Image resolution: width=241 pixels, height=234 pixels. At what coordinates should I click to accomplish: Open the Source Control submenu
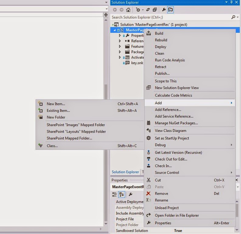pos(190,172)
